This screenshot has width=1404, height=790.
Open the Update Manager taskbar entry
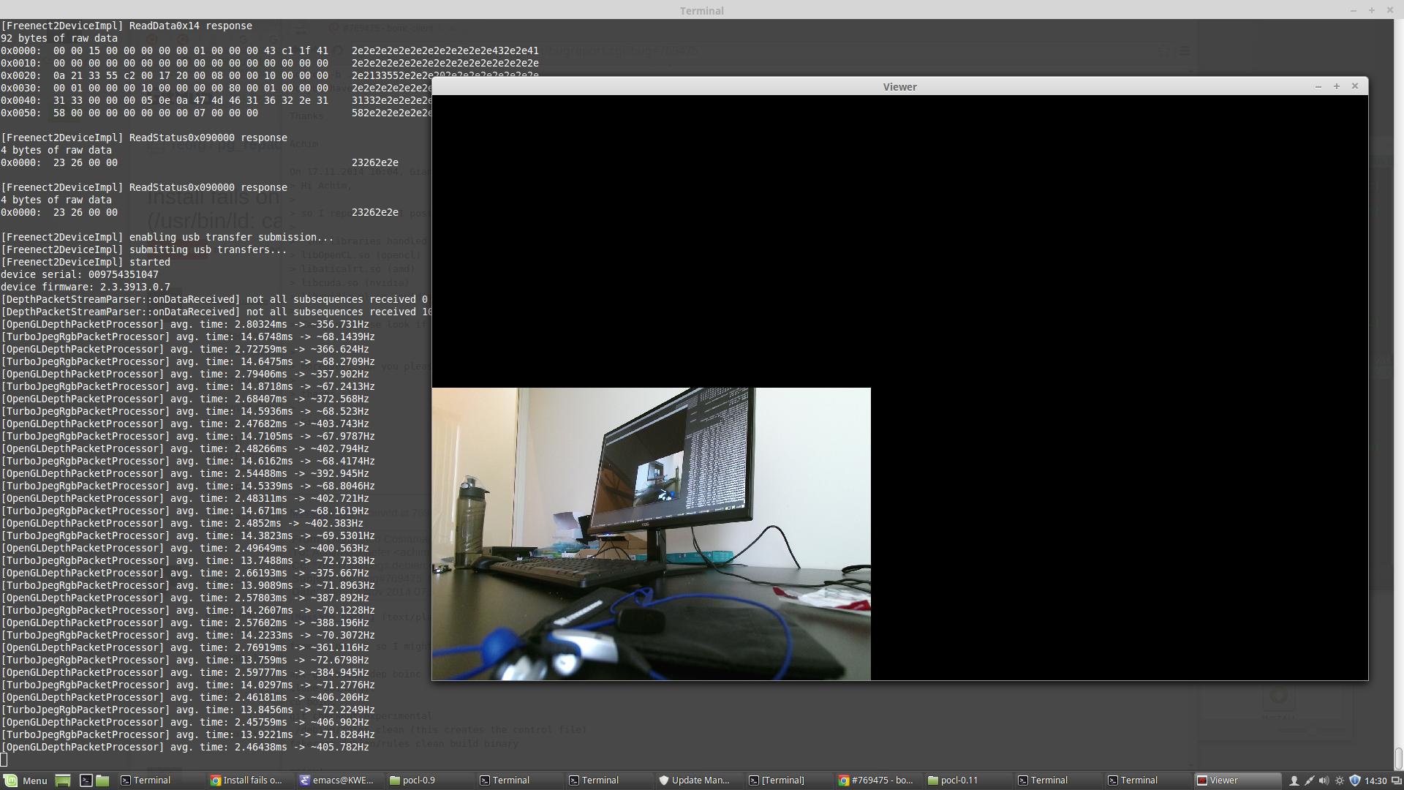[x=695, y=780]
